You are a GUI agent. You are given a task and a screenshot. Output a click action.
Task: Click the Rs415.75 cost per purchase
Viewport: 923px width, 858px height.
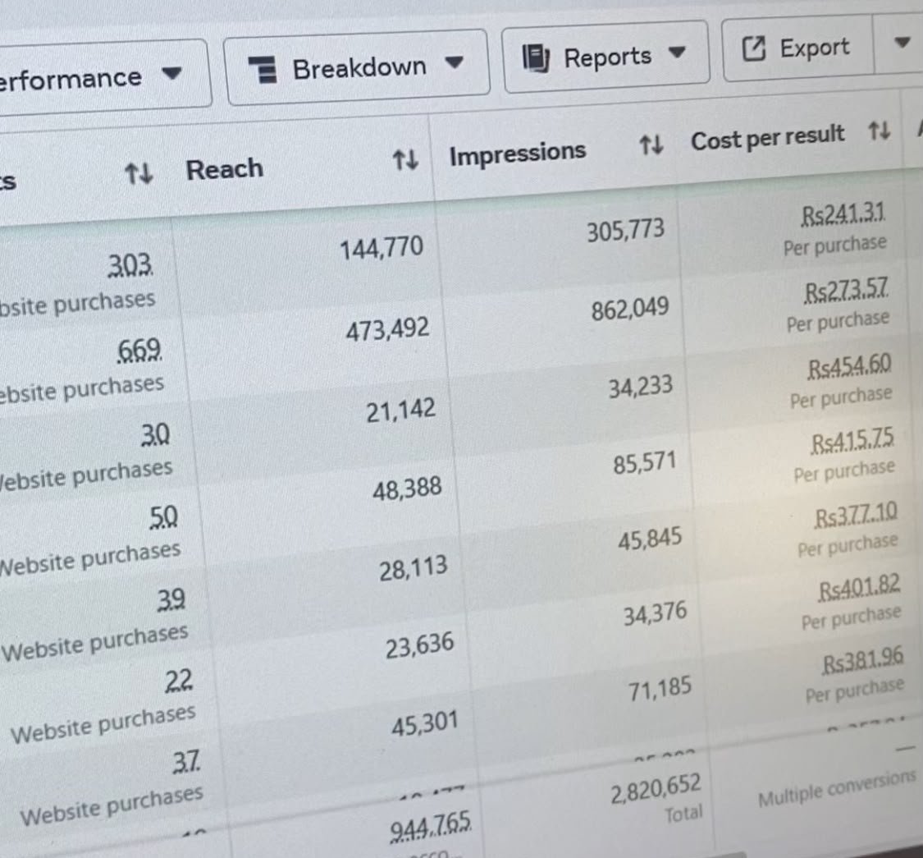(853, 441)
